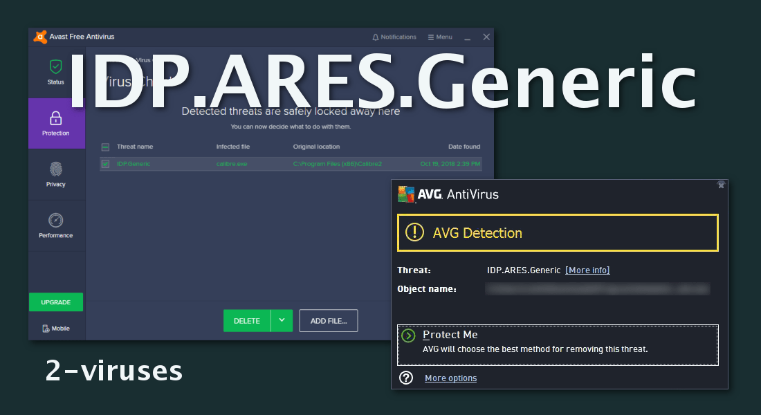This screenshot has height=415, width=761.
Task: Open the More options link
Action: click(450, 378)
